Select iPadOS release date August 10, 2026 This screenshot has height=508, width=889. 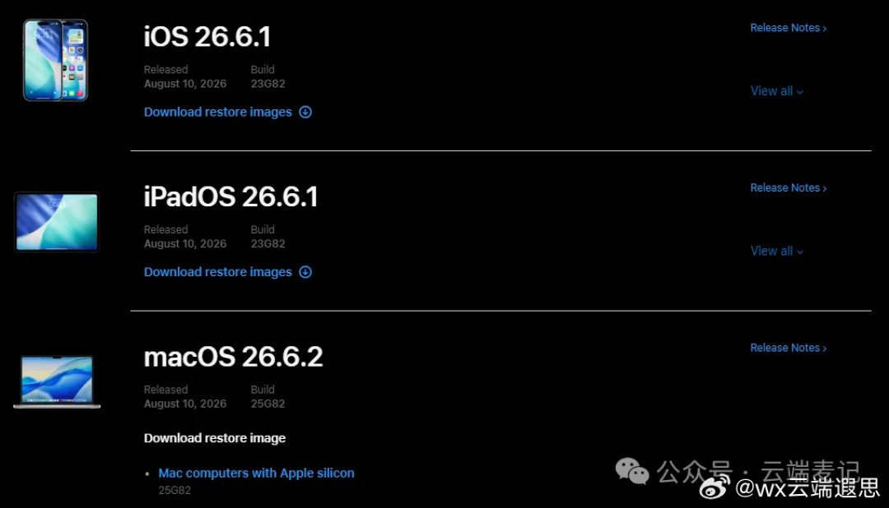(185, 243)
